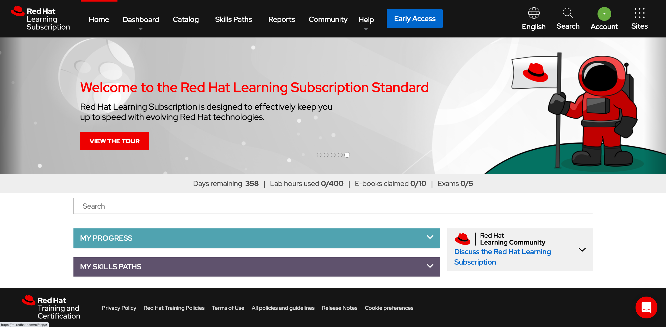This screenshot has height=327, width=666.
Task: Open the Account icon menu
Action: 604,14
